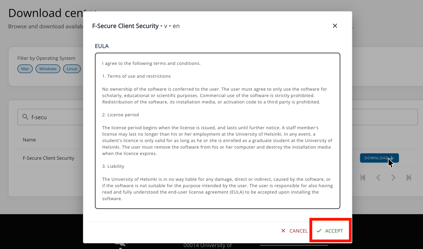This screenshot has width=423, height=249.
Task: Click the '3. Liability' section heading
Action: (113, 166)
